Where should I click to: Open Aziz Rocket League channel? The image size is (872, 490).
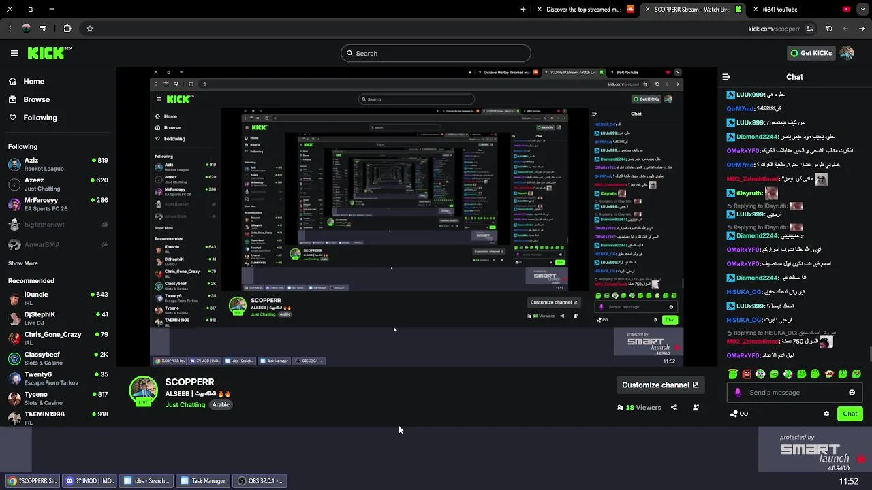[x=58, y=165]
